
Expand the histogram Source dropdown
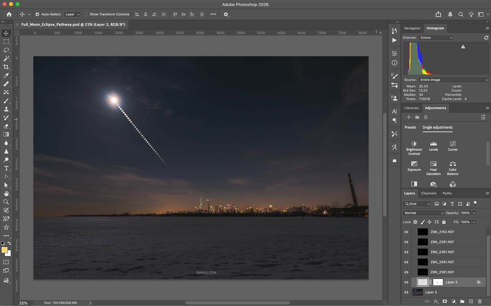453,80
